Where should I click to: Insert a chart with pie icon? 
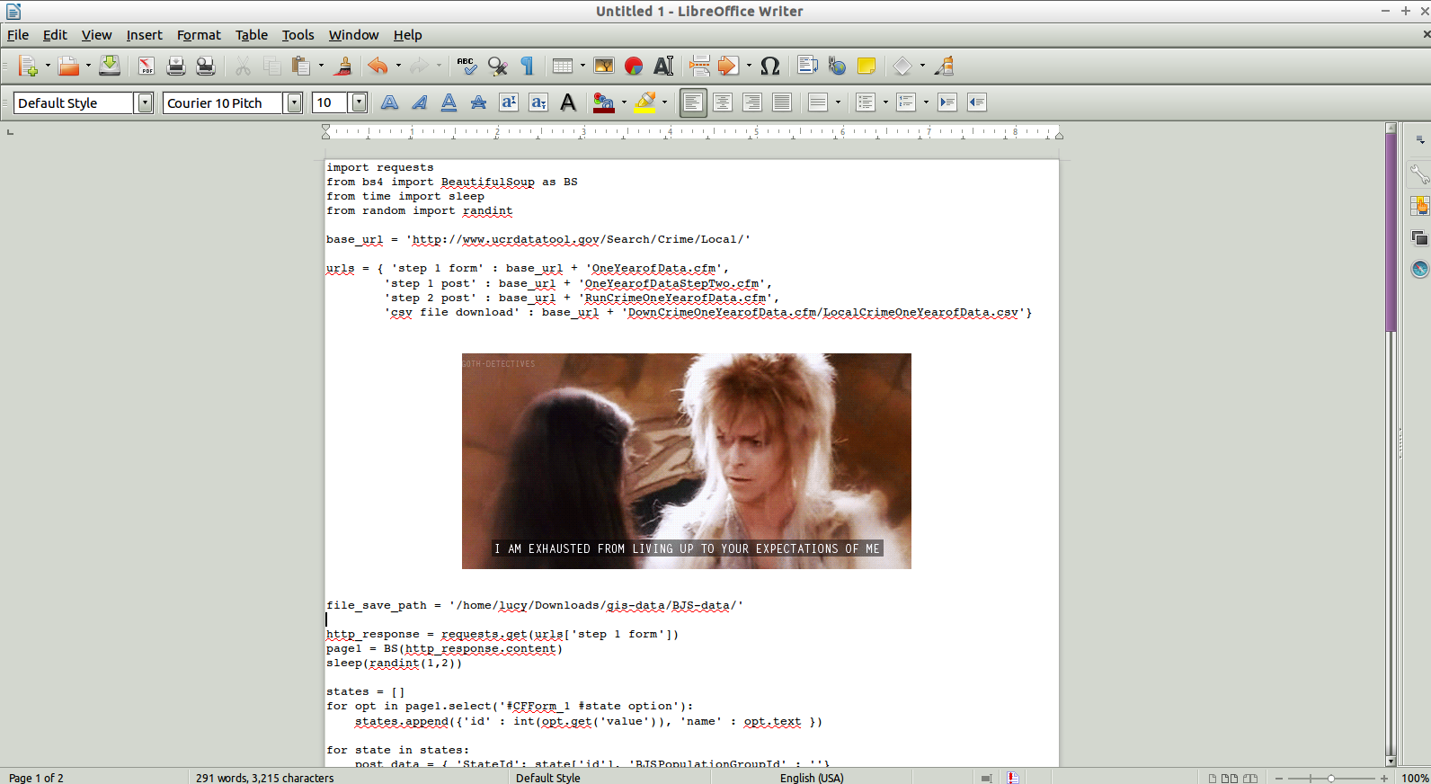pyautogui.click(x=634, y=66)
